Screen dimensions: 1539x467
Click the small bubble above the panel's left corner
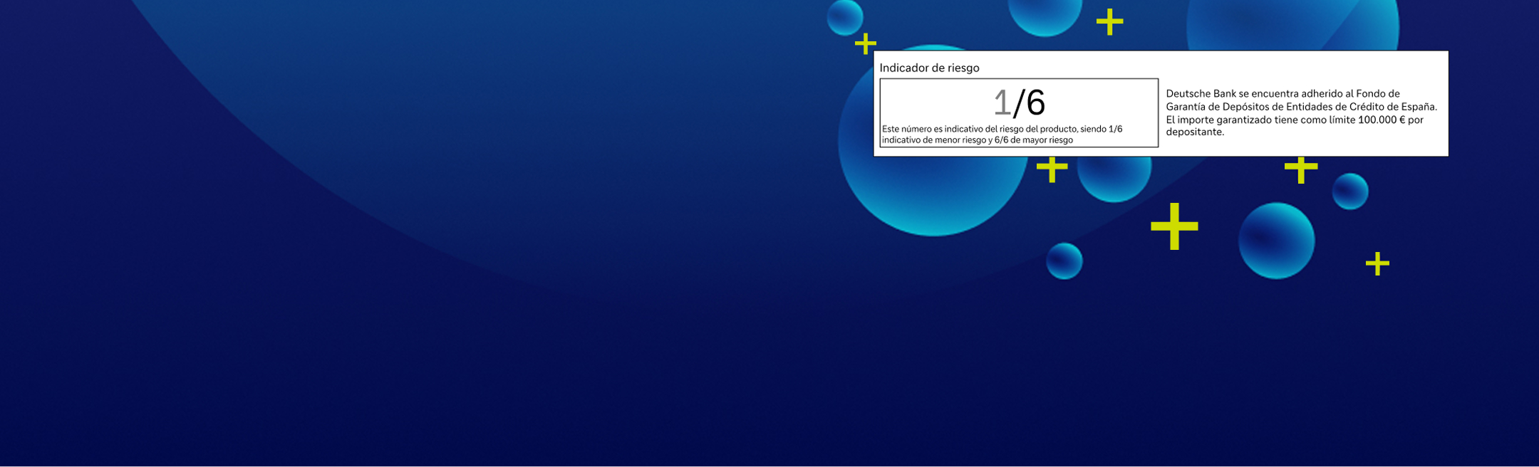point(845,18)
